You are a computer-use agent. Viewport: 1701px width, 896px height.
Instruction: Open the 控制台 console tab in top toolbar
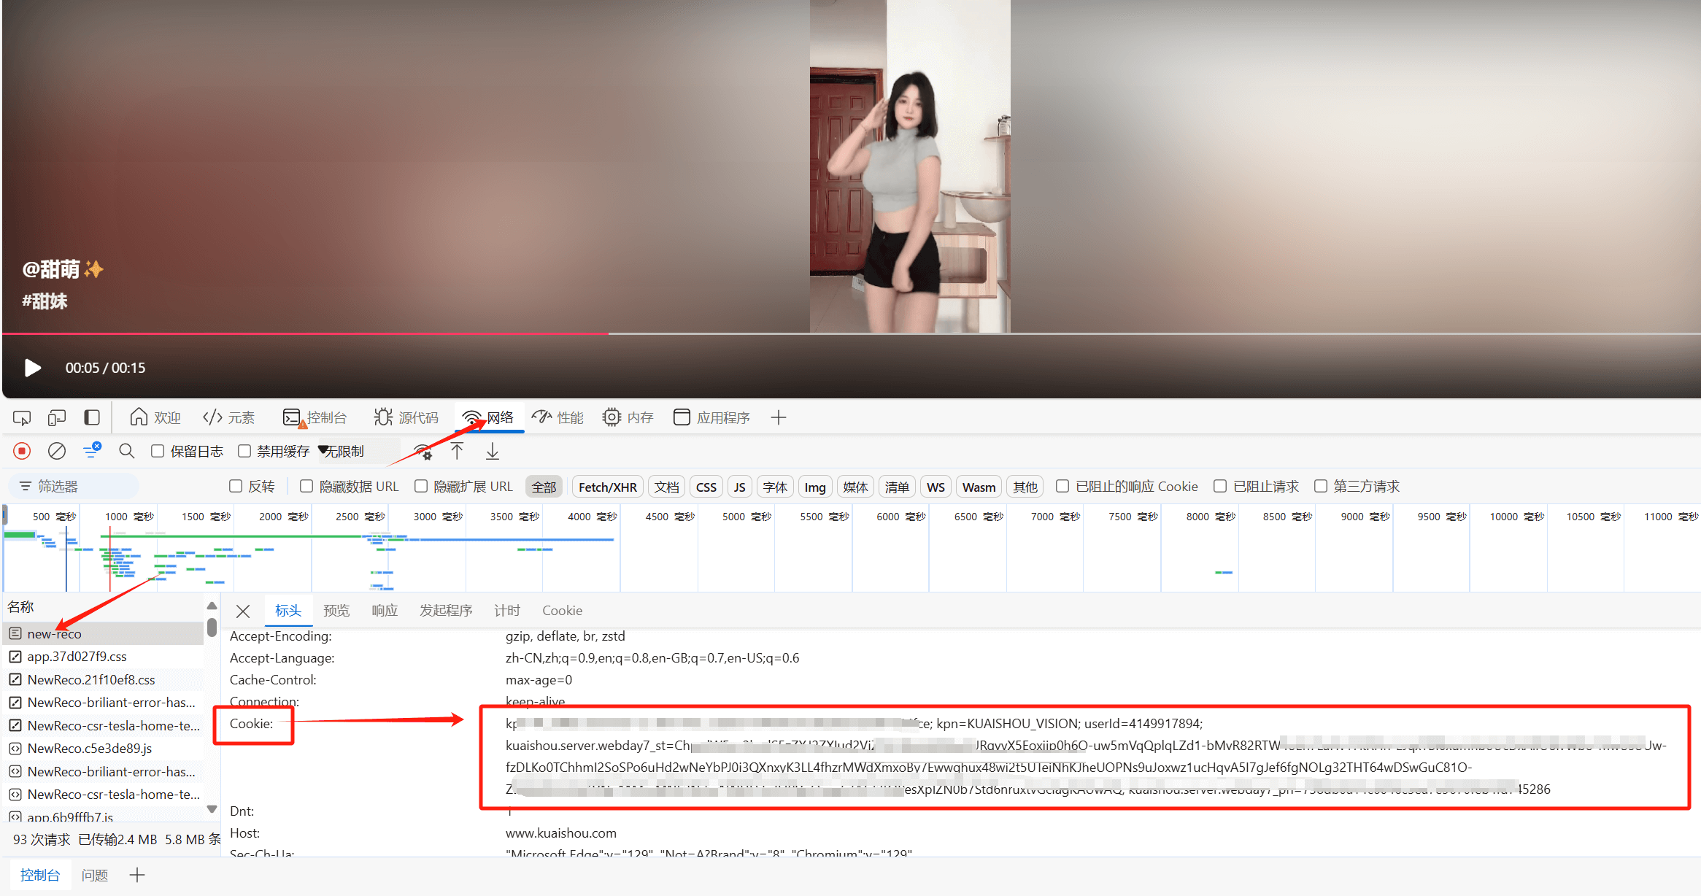[x=315, y=417]
